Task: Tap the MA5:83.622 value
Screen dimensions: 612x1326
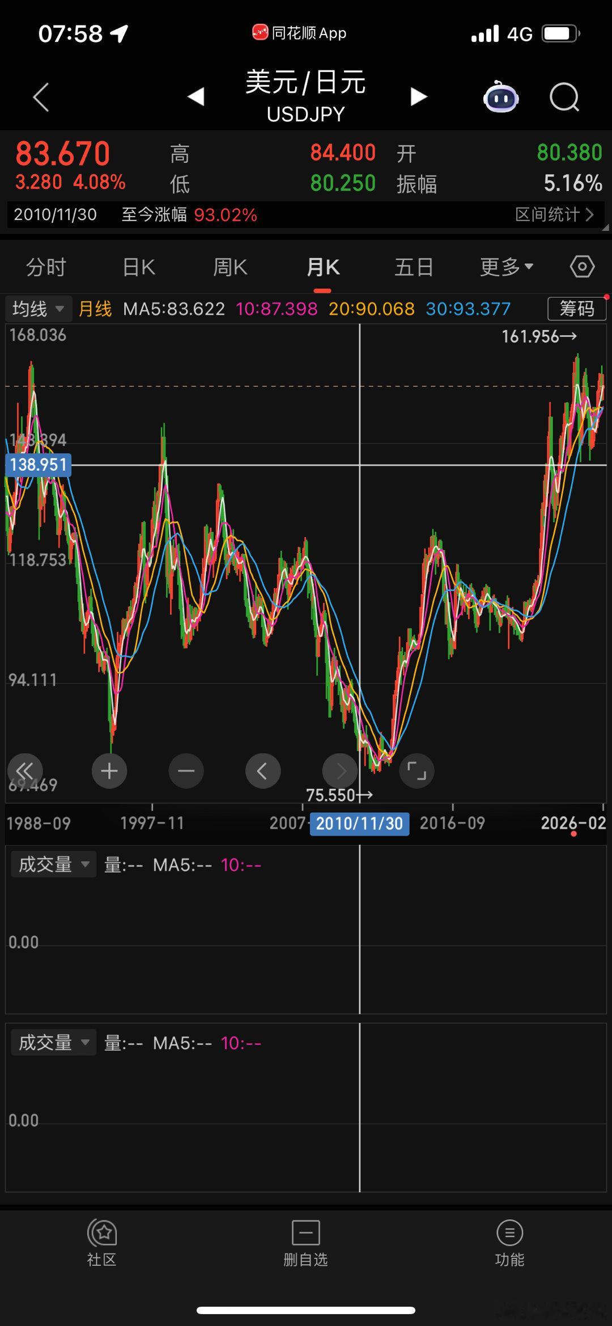Action: 174,309
